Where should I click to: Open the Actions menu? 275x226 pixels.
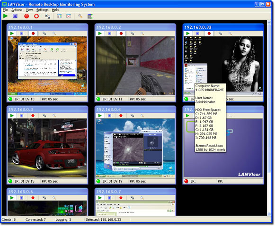tap(17, 10)
